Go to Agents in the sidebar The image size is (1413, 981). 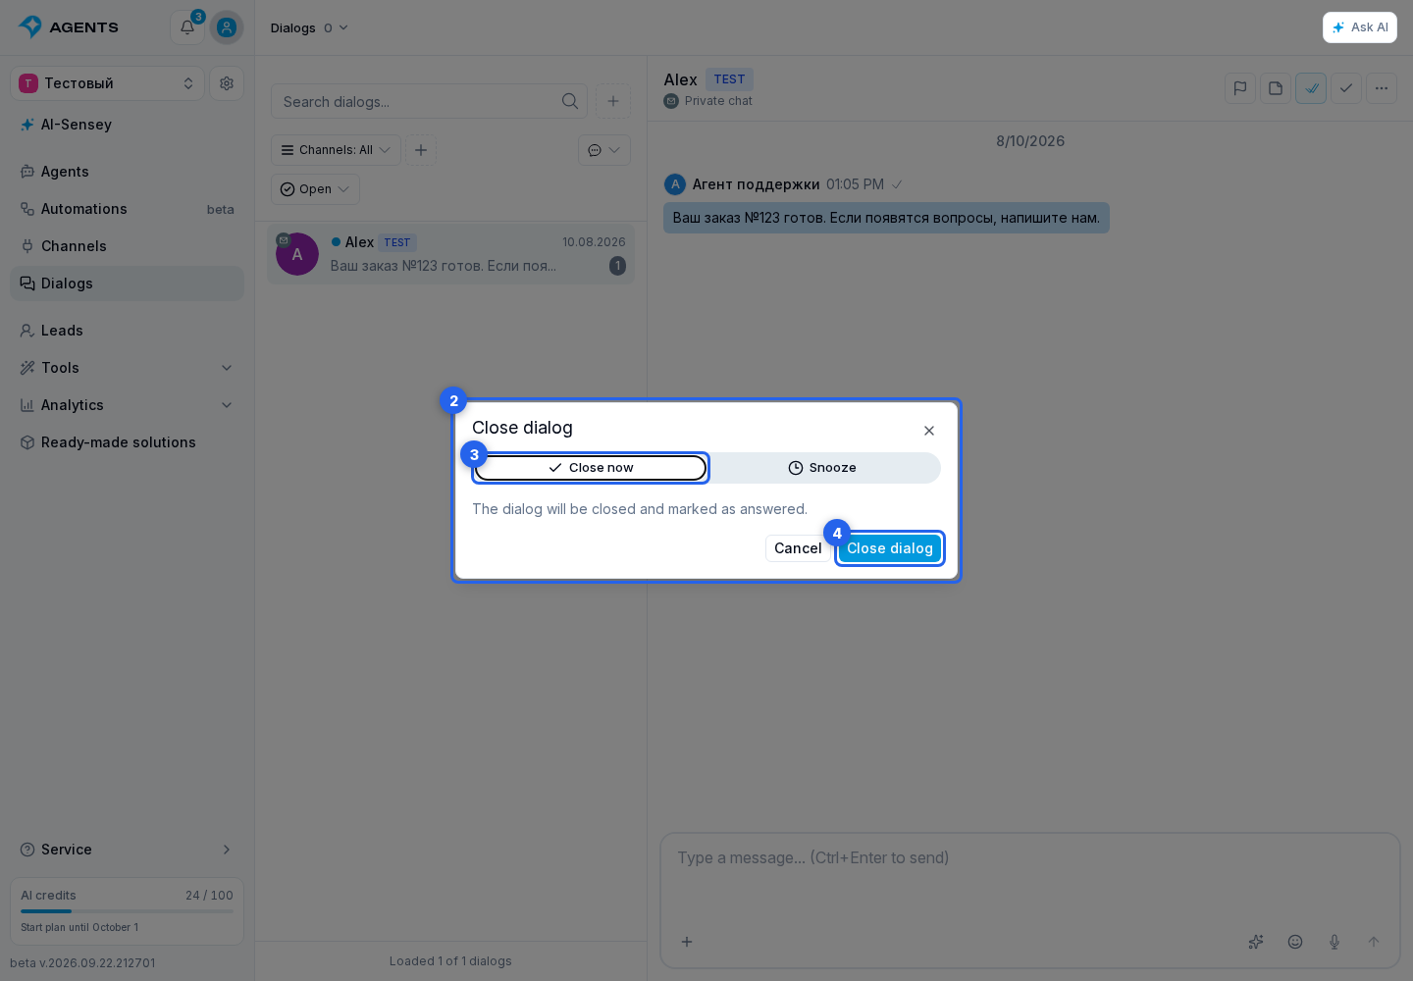[x=127, y=172]
